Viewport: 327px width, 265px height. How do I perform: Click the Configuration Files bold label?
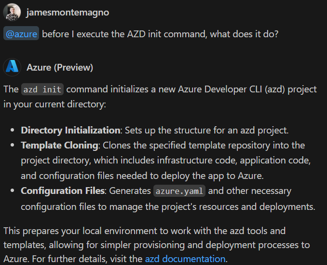pyautogui.click(x=63, y=191)
